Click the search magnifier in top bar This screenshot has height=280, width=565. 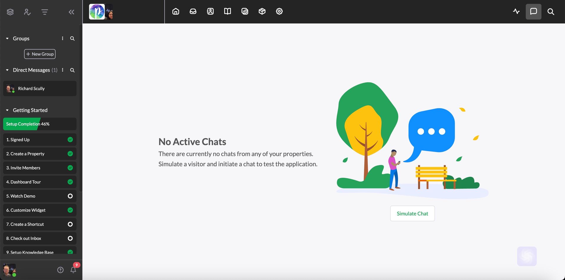551,11
